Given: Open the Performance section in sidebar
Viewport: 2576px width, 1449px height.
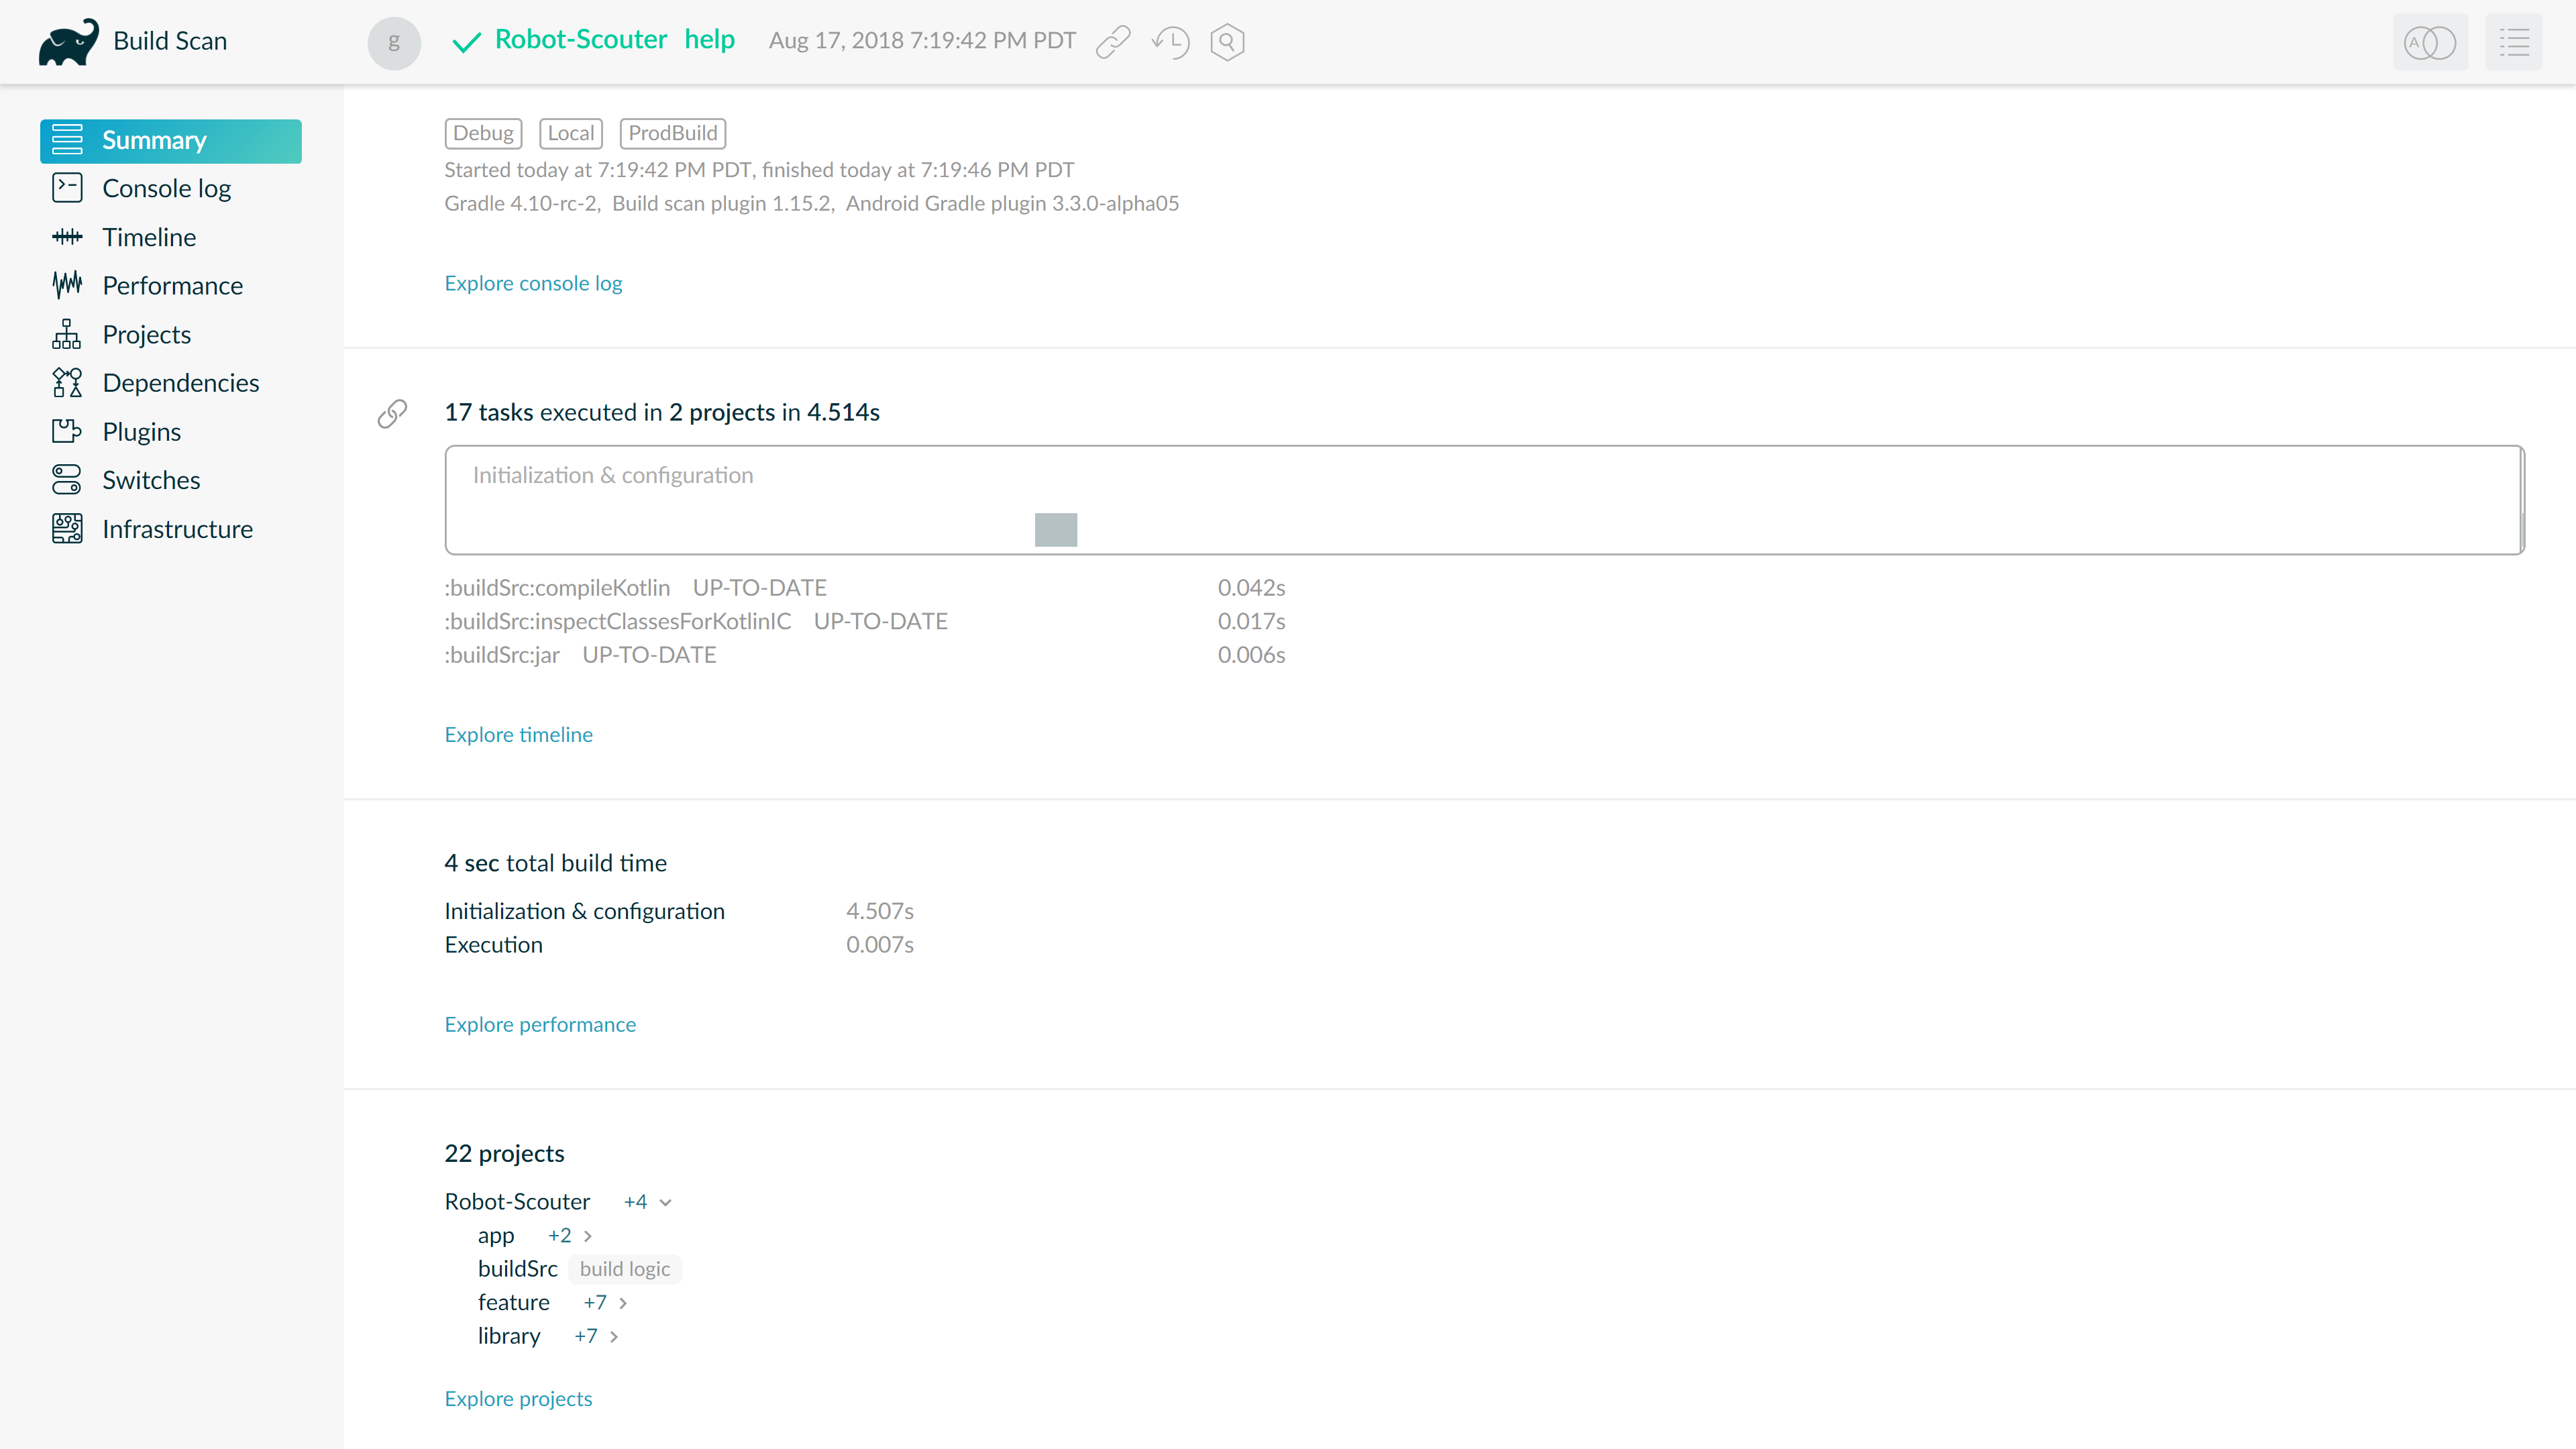Looking at the screenshot, I should [172, 286].
